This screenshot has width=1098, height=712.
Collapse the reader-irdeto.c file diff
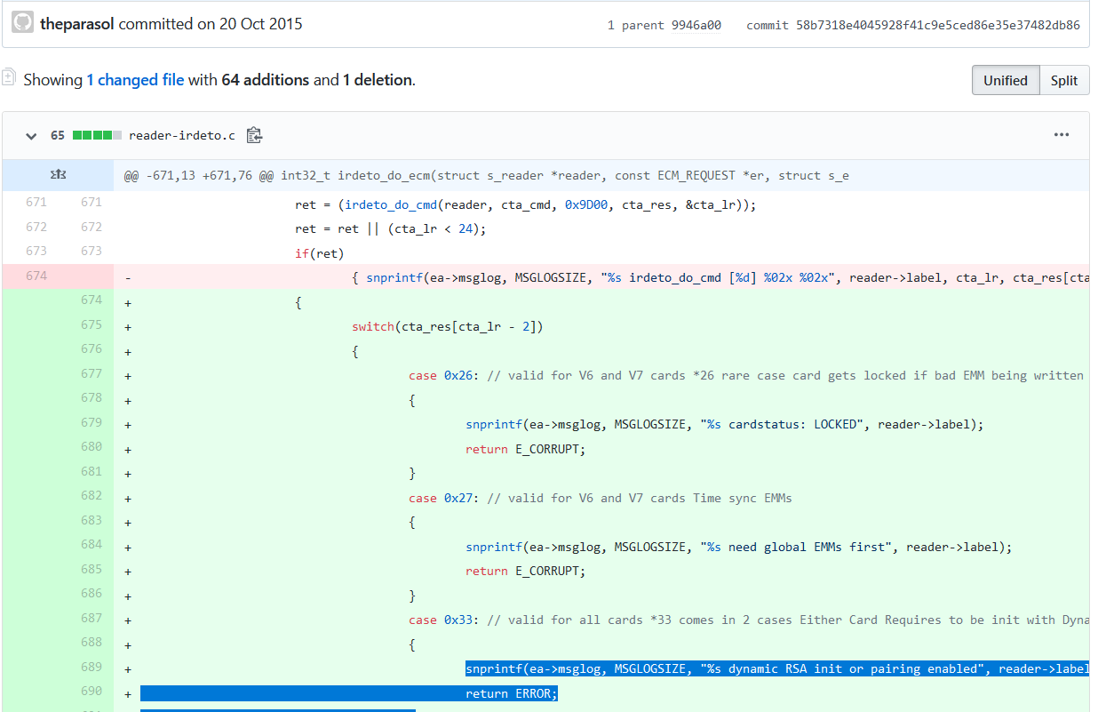31,136
